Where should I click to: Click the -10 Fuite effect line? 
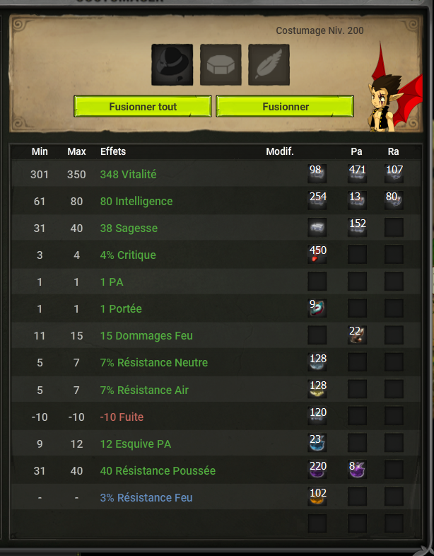pyautogui.click(x=216, y=417)
